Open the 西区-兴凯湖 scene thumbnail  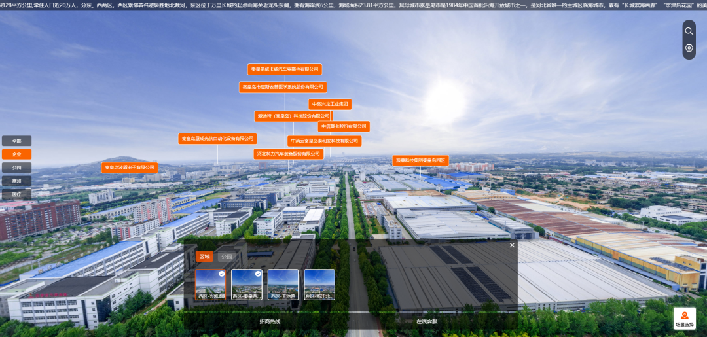211,285
